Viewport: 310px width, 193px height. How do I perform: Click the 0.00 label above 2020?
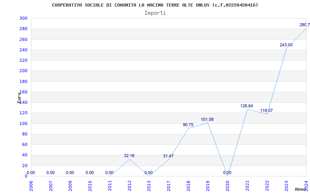(227, 173)
